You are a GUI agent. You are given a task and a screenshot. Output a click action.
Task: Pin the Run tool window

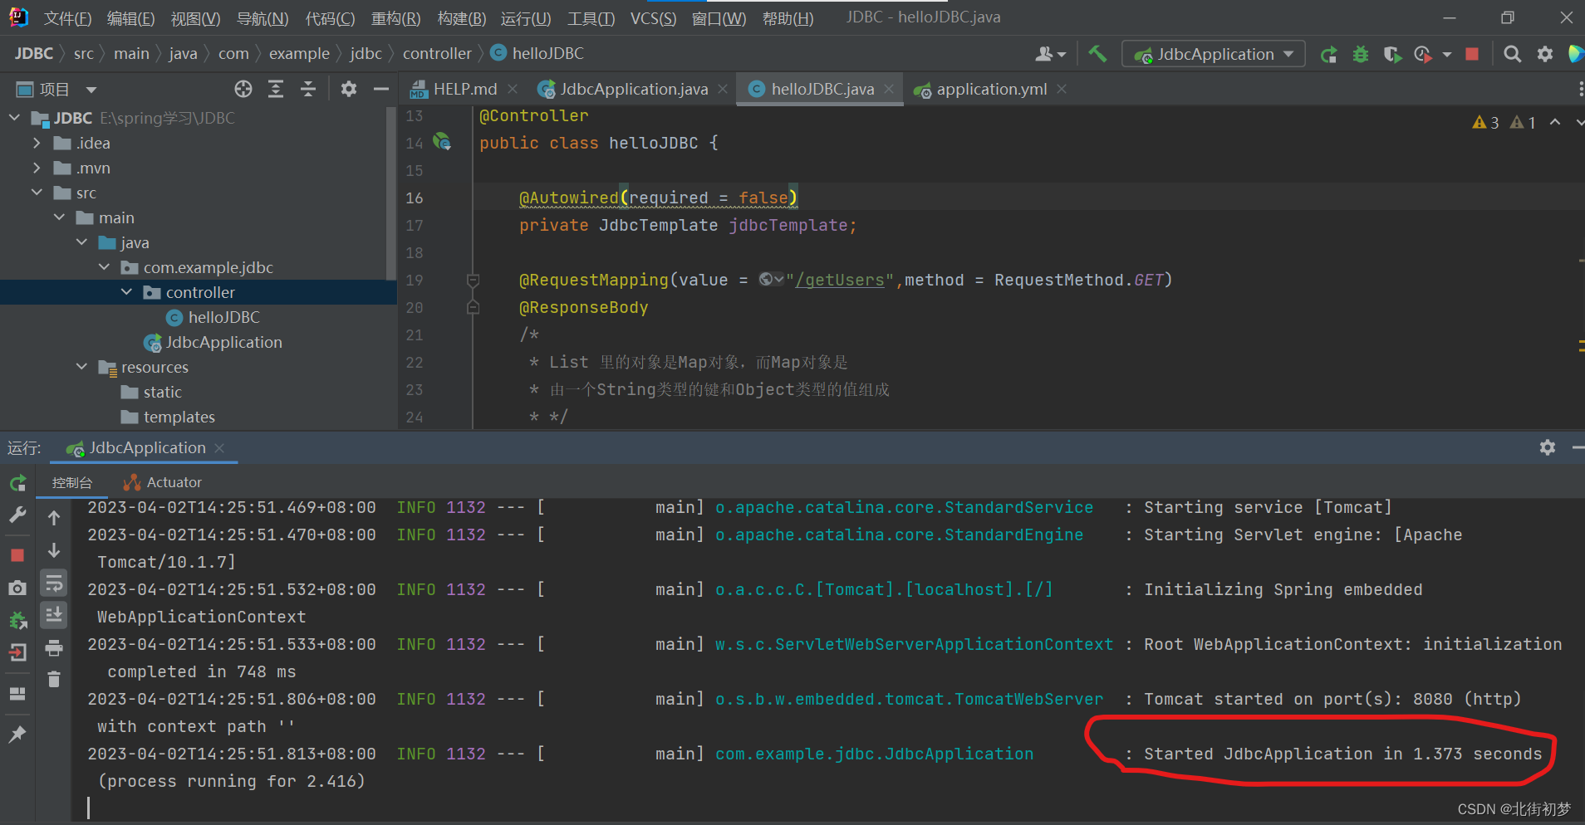point(17,734)
